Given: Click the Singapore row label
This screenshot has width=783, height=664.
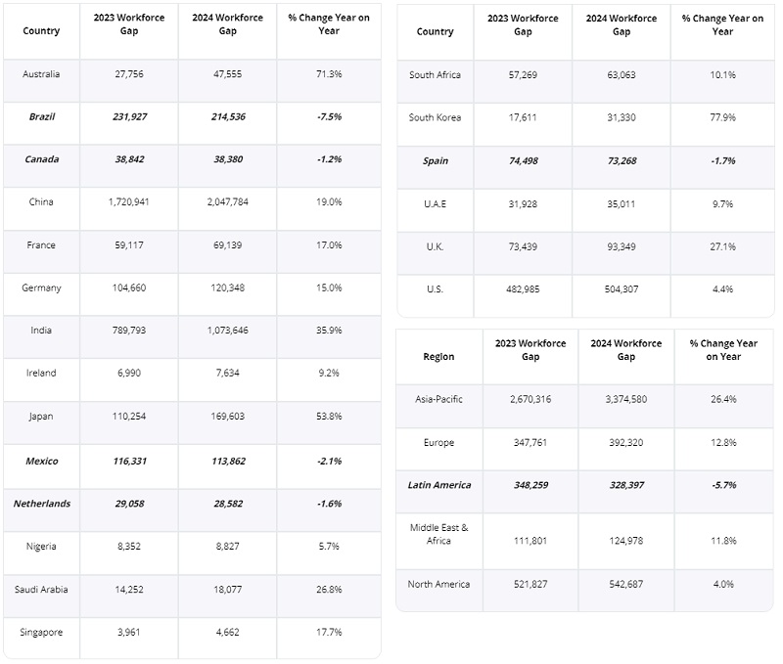Looking at the screenshot, I should point(41,633).
